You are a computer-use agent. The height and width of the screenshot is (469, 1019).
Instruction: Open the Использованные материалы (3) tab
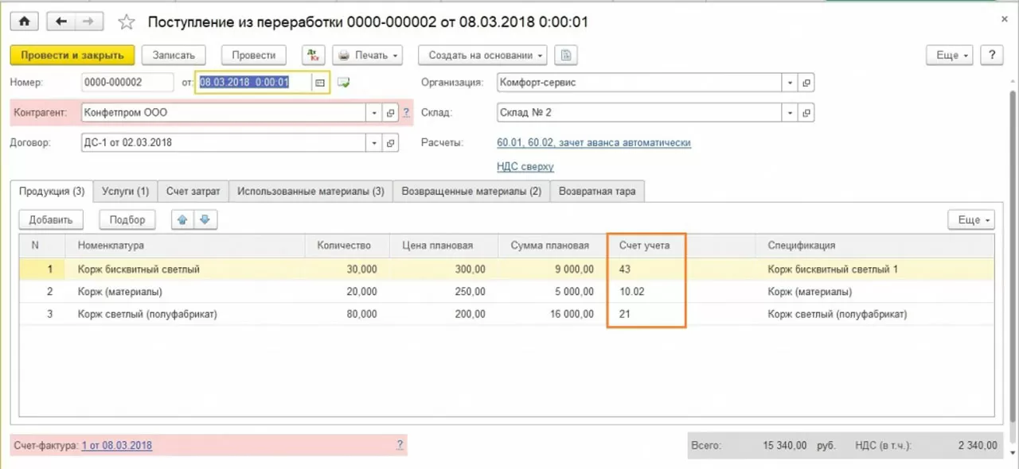click(310, 192)
